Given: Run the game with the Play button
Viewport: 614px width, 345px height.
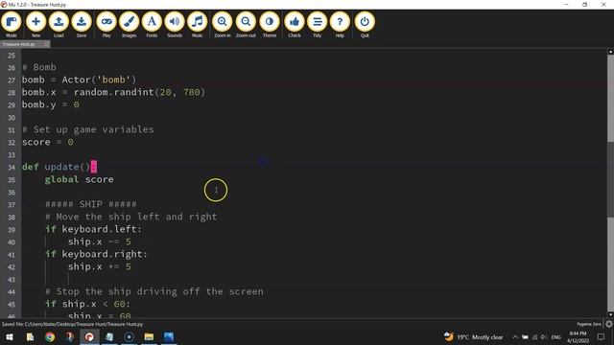Looking at the screenshot, I should [x=106, y=25].
